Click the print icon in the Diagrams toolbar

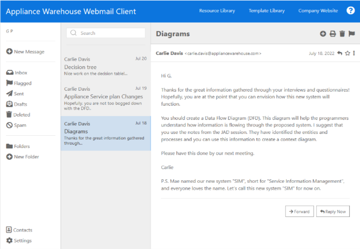click(x=332, y=34)
